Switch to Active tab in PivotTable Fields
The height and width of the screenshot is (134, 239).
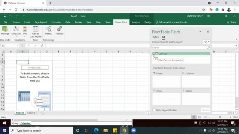point(156,37)
